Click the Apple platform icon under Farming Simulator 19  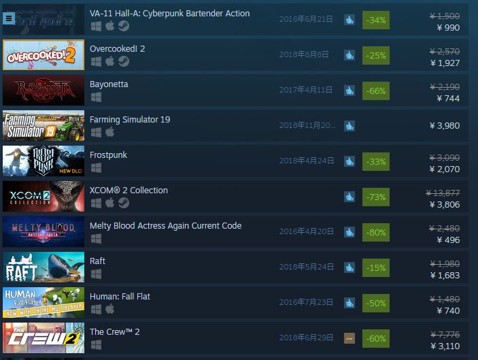click(109, 133)
